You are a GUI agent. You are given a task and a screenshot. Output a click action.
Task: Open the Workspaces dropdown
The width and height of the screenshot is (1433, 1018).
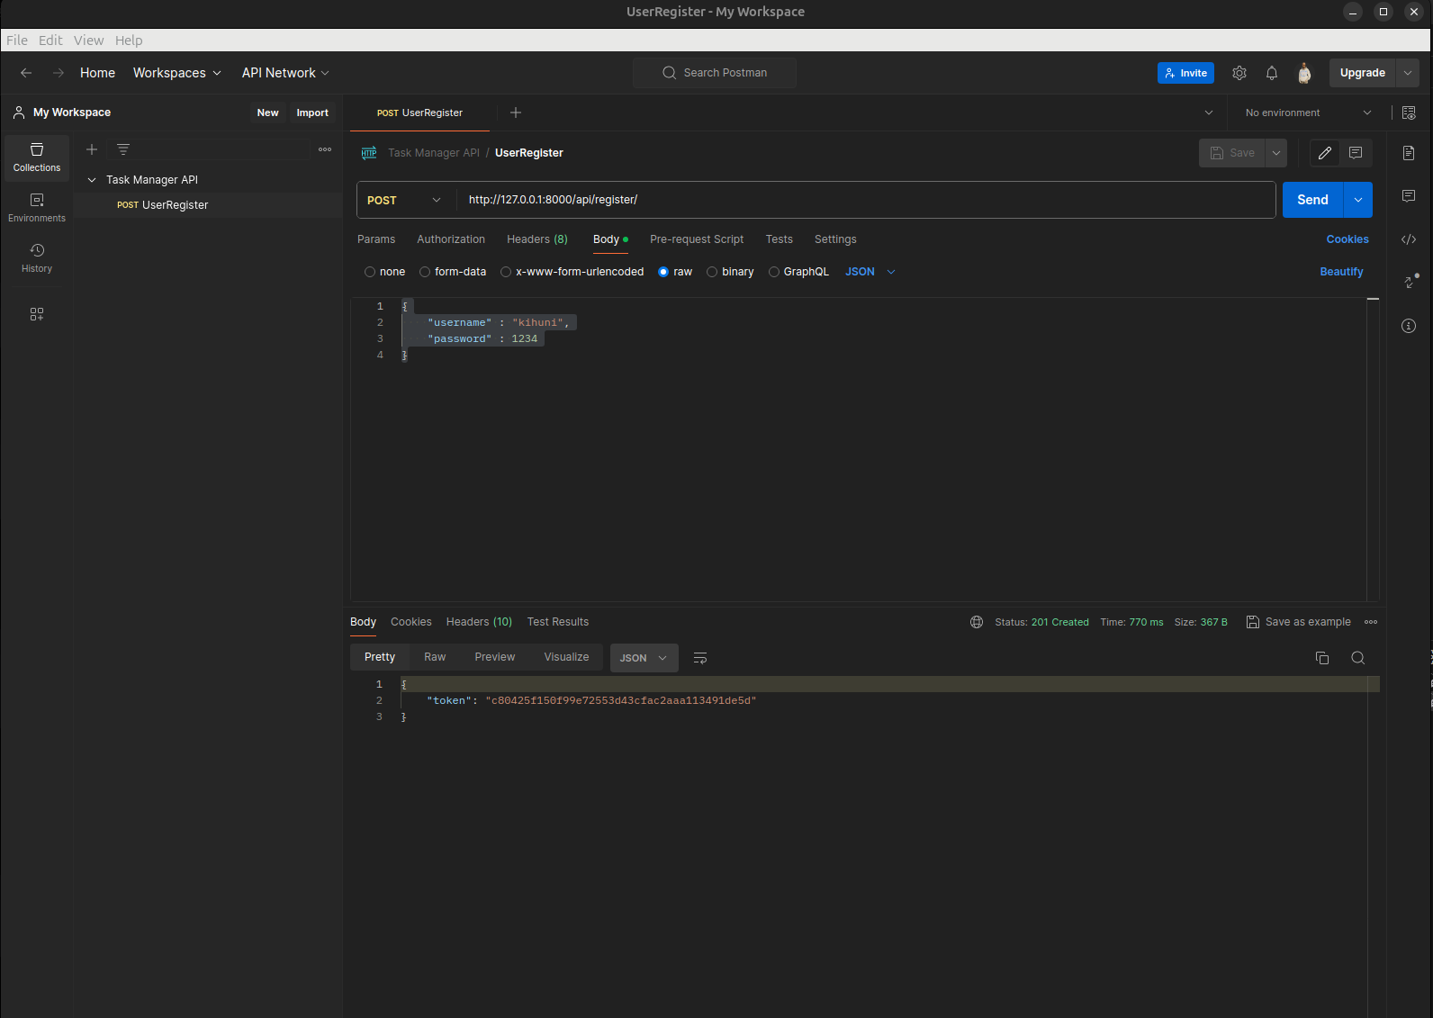click(176, 73)
